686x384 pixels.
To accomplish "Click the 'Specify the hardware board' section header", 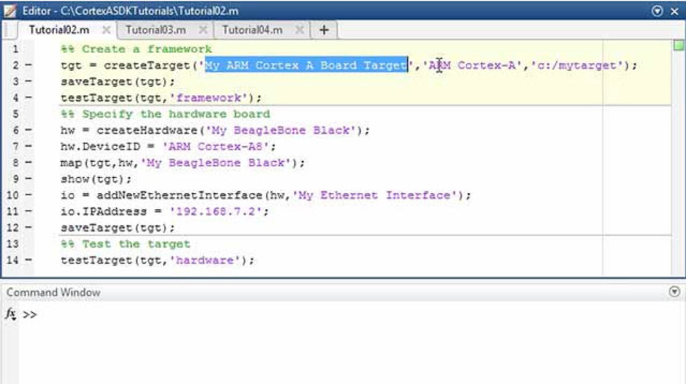I will coord(175,114).
